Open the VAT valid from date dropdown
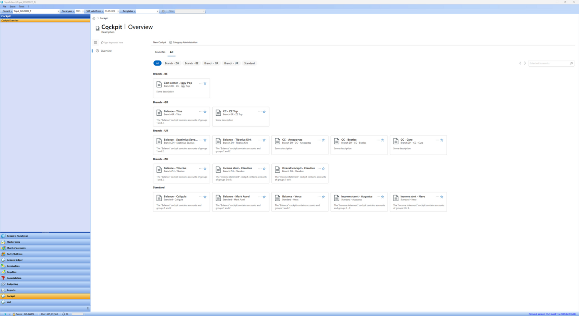579x316 pixels. (x=118, y=11)
